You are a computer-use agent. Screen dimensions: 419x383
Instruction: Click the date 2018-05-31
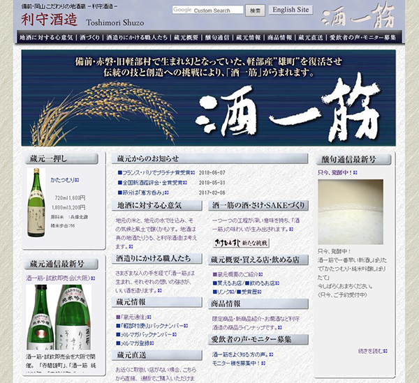(x=212, y=183)
